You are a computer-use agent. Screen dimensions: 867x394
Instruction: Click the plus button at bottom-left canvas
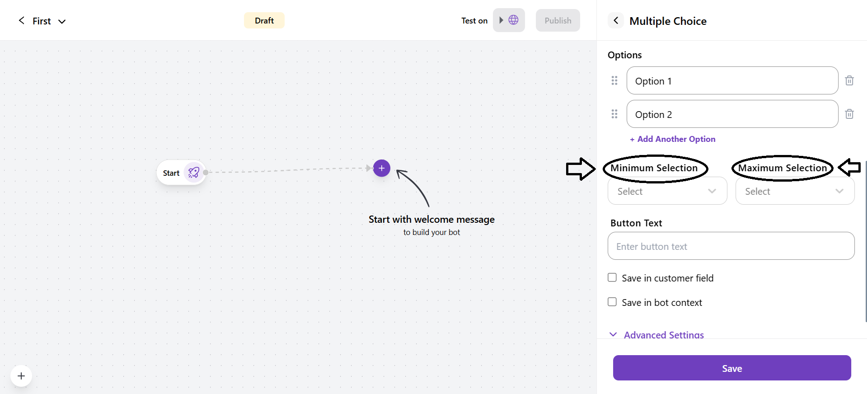21,376
